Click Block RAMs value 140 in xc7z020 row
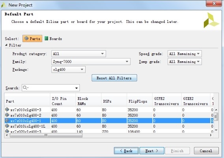The image size is (224, 158). [x=80, y=132]
